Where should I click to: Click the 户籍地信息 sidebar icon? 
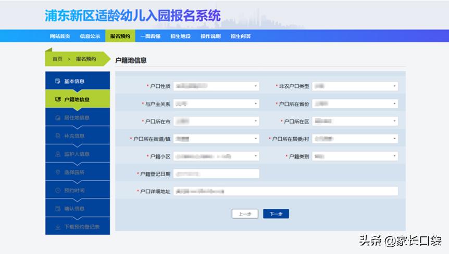[58, 99]
